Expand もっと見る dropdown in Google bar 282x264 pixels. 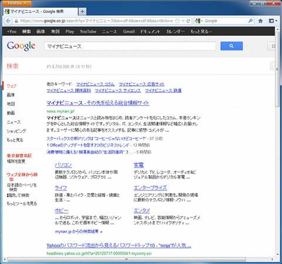(x=201, y=31)
